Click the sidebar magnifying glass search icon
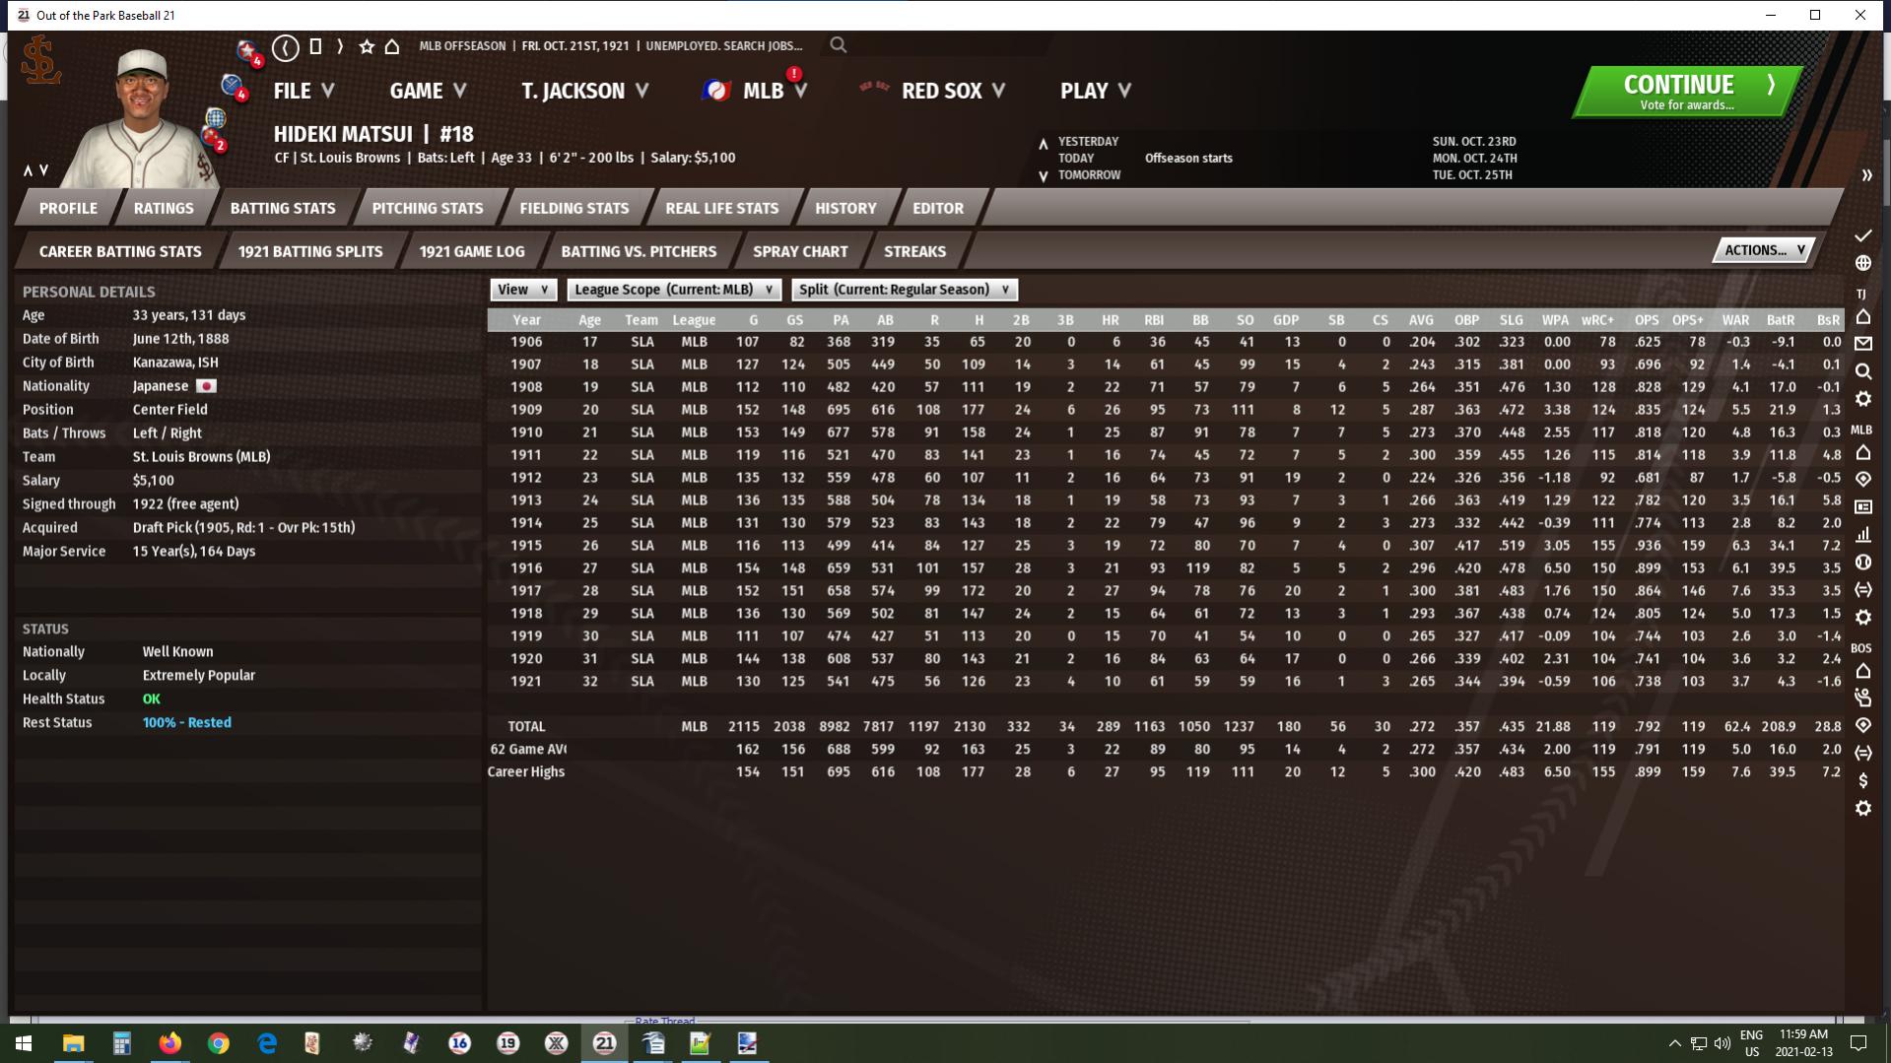This screenshot has height=1063, width=1891. 1862,371
